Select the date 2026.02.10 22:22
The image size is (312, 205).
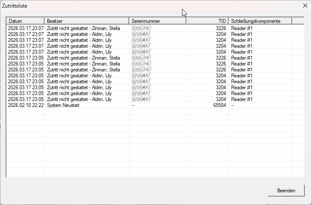[25, 105]
